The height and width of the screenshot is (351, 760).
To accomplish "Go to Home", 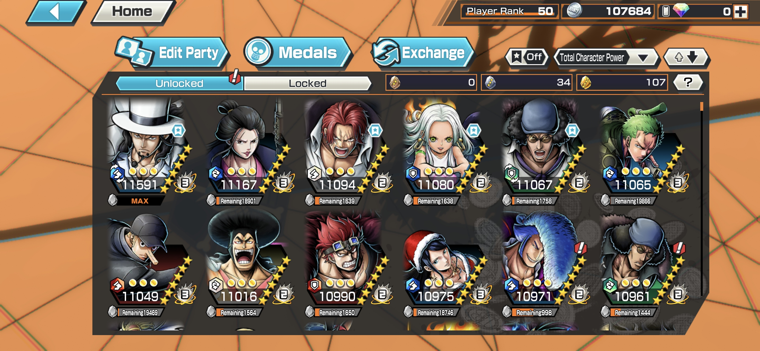I will [x=132, y=11].
